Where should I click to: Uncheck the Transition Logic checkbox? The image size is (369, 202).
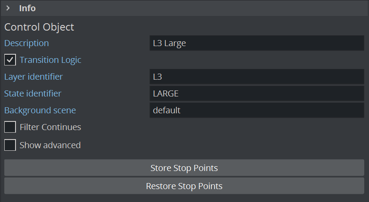tap(10, 60)
